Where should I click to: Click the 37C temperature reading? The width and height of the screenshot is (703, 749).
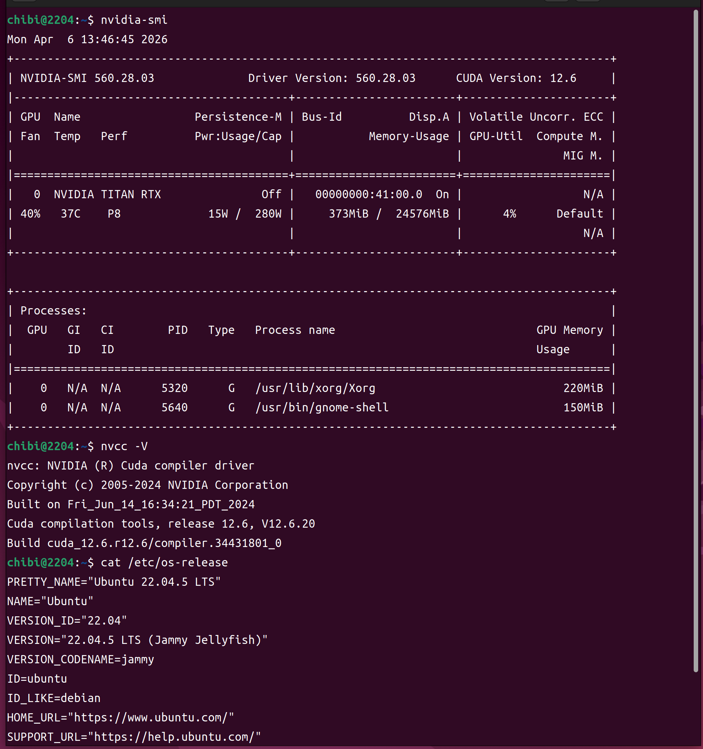[70, 214]
